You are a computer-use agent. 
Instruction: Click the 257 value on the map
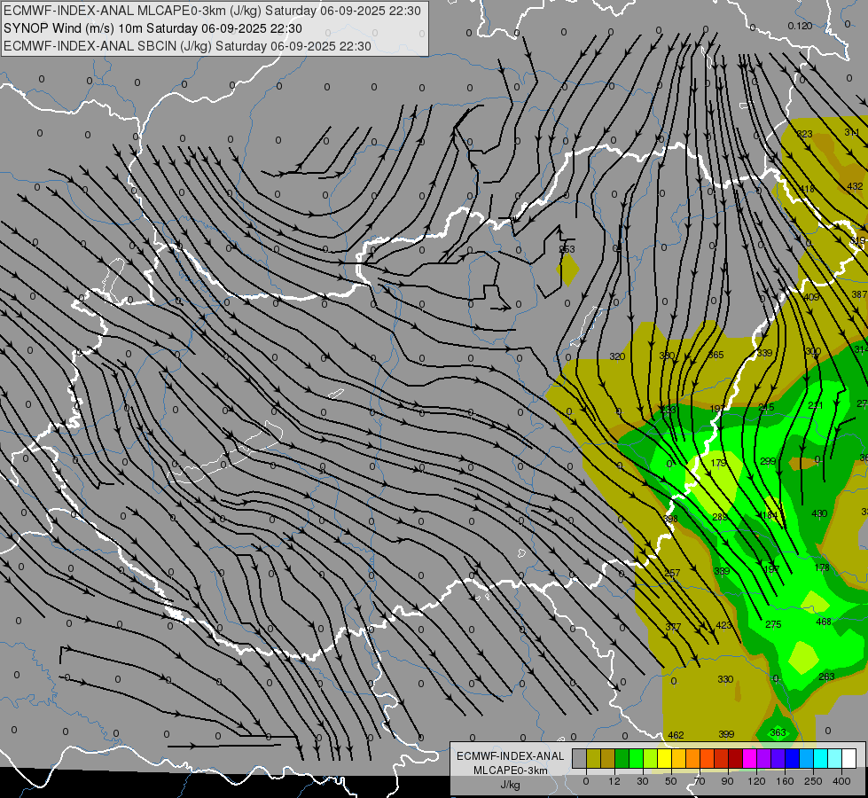(x=672, y=573)
